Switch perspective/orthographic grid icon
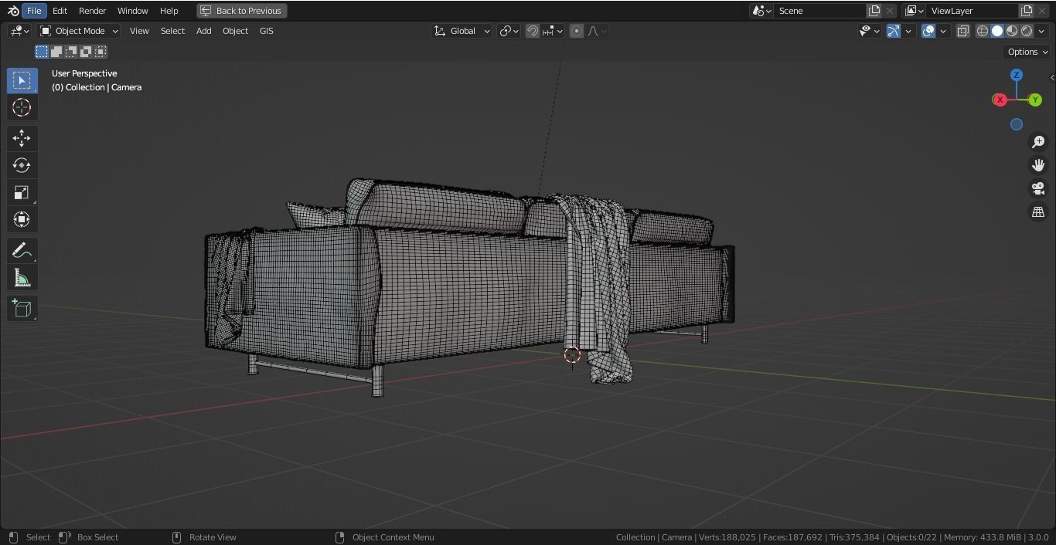This screenshot has width=1056, height=545. click(1038, 212)
